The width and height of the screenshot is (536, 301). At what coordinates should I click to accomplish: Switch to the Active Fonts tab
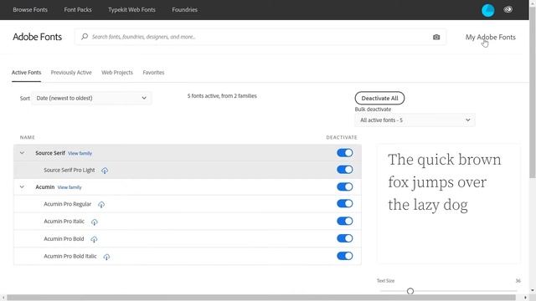[26, 73]
